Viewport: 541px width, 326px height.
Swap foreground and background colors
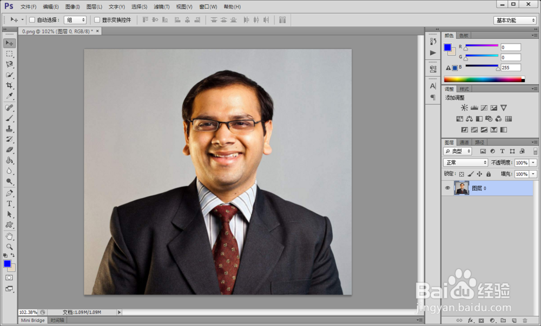(13, 255)
